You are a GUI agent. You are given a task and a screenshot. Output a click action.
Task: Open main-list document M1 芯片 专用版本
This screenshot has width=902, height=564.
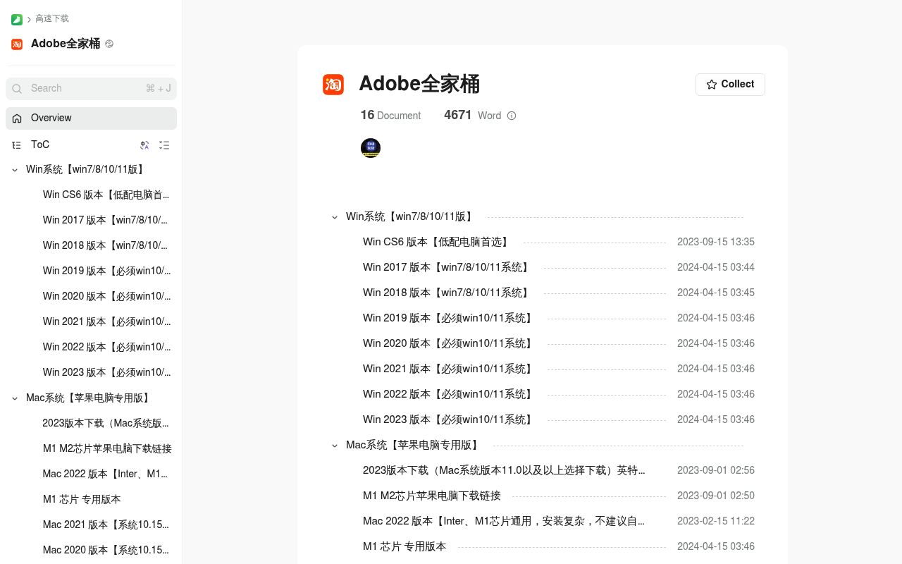pos(404,546)
